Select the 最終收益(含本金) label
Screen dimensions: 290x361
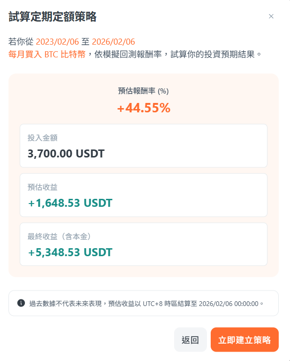point(59,236)
